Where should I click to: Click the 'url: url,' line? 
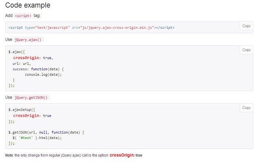click(x=22, y=64)
